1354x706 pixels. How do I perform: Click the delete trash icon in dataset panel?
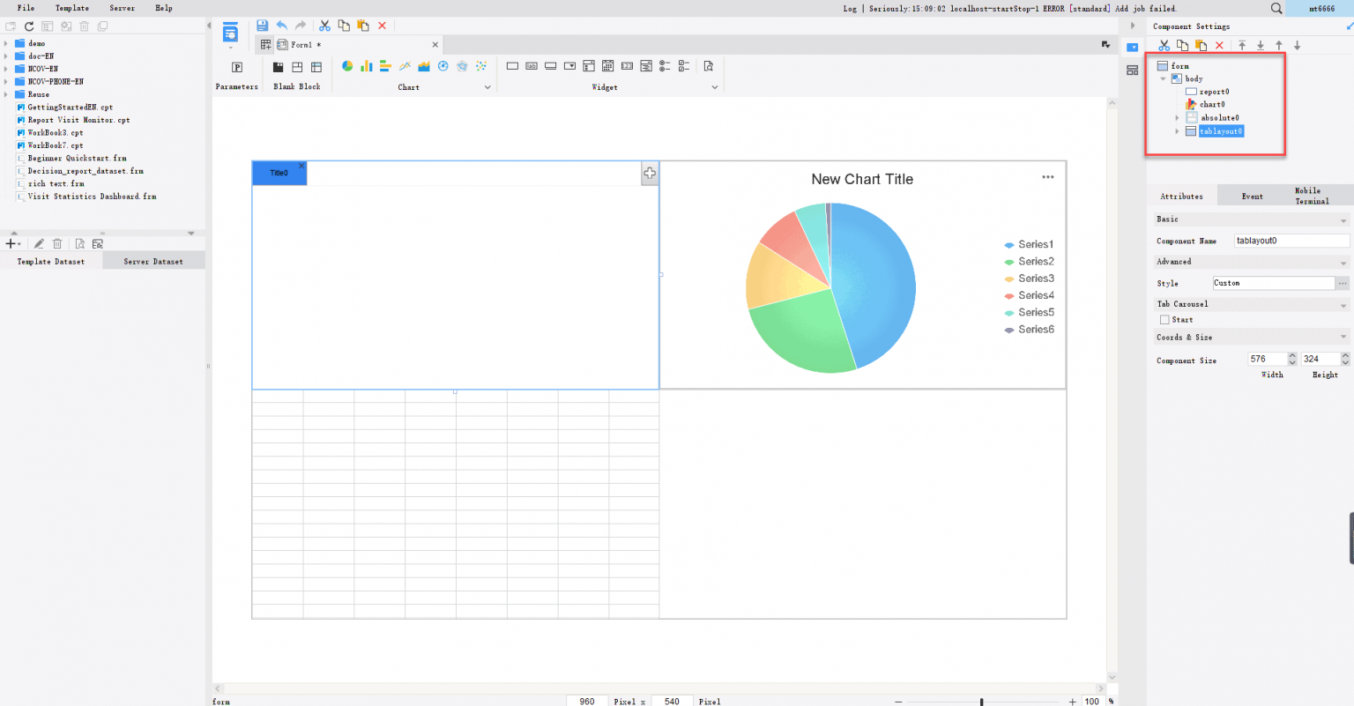tap(57, 243)
